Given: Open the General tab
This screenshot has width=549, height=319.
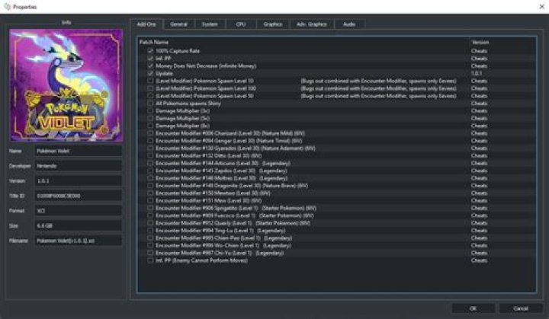Looking at the screenshot, I should click(x=178, y=24).
